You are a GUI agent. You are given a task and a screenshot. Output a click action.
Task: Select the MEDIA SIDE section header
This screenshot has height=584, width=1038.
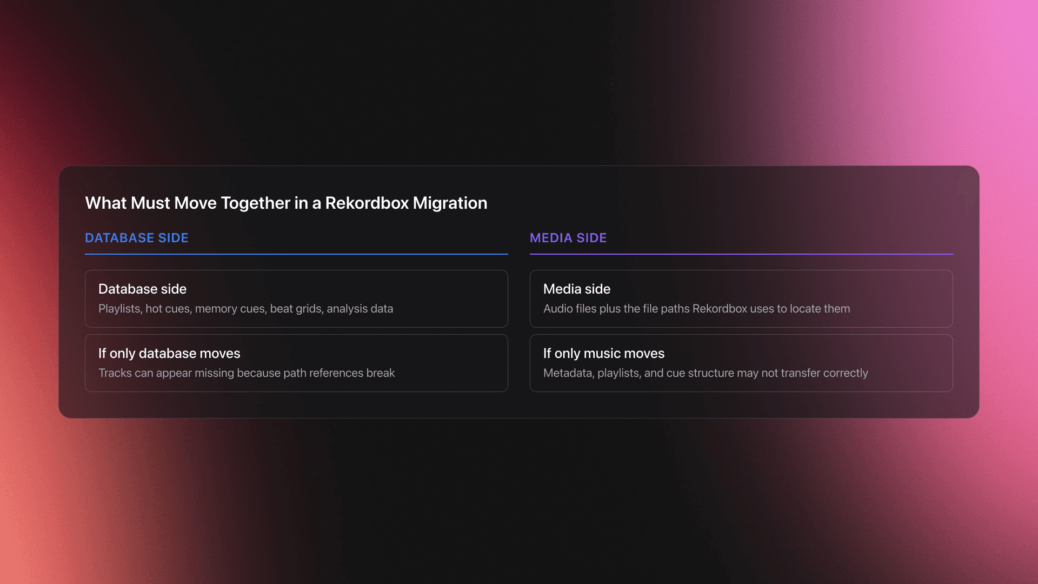[568, 238]
